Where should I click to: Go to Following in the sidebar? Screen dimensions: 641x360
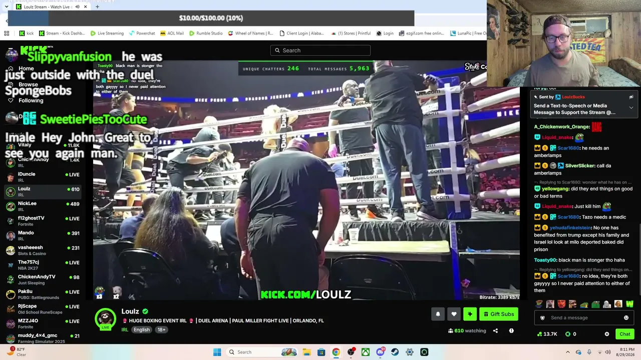click(x=31, y=100)
